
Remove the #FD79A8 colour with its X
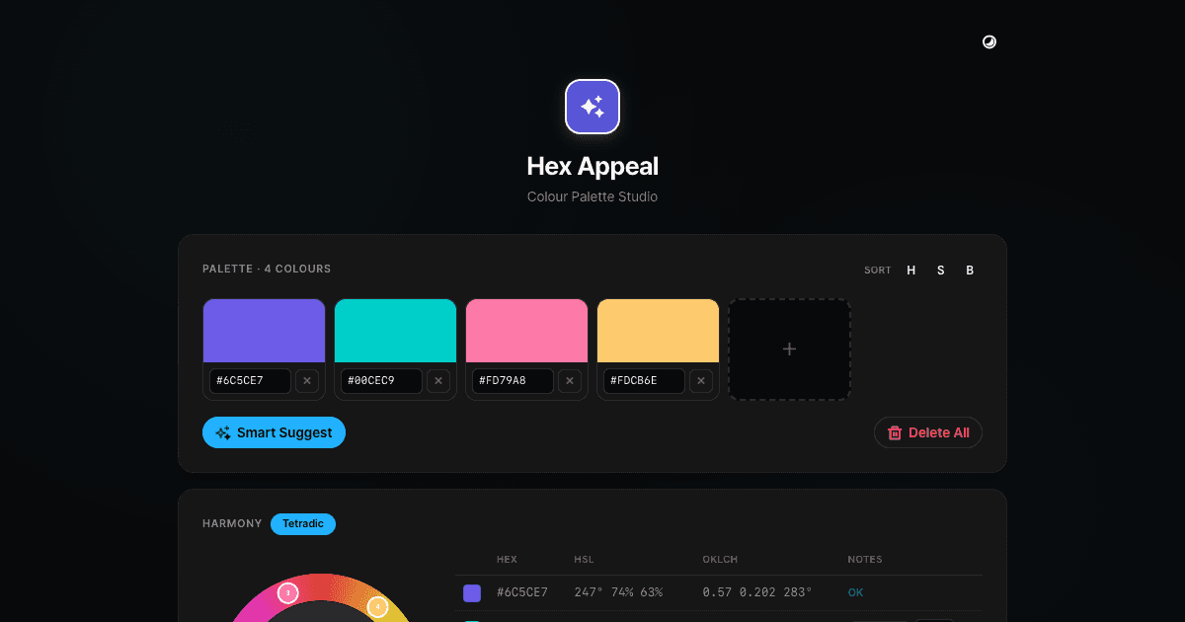(x=569, y=381)
